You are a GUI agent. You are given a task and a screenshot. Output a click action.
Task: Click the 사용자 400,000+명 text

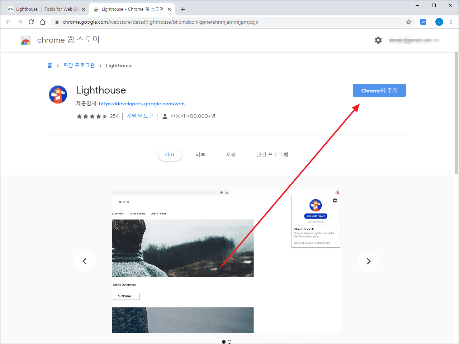(193, 116)
